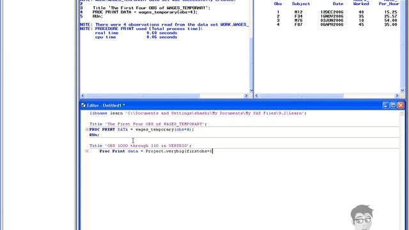Click the 'OBS 1000 through 110' Title line
This screenshot has width=409, height=230.
click(x=141, y=146)
